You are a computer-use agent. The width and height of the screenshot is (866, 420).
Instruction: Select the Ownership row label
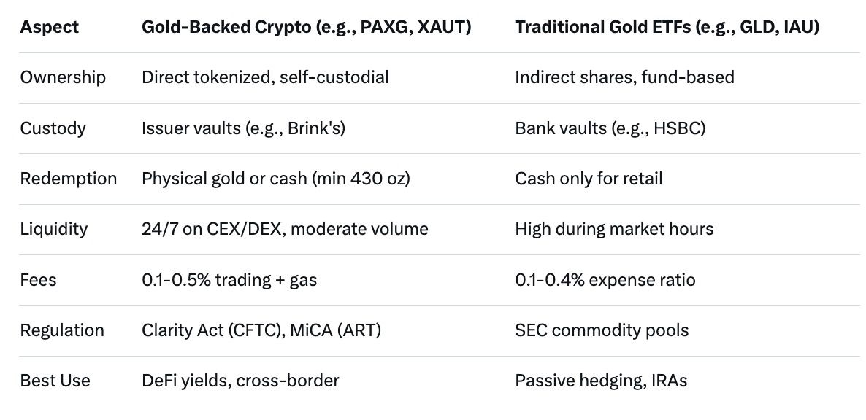click(63, 77)
